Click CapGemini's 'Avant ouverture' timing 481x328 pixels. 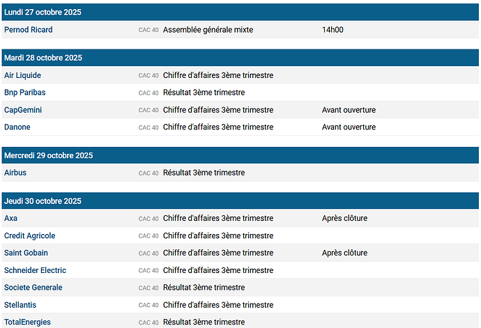coord(349,110)
